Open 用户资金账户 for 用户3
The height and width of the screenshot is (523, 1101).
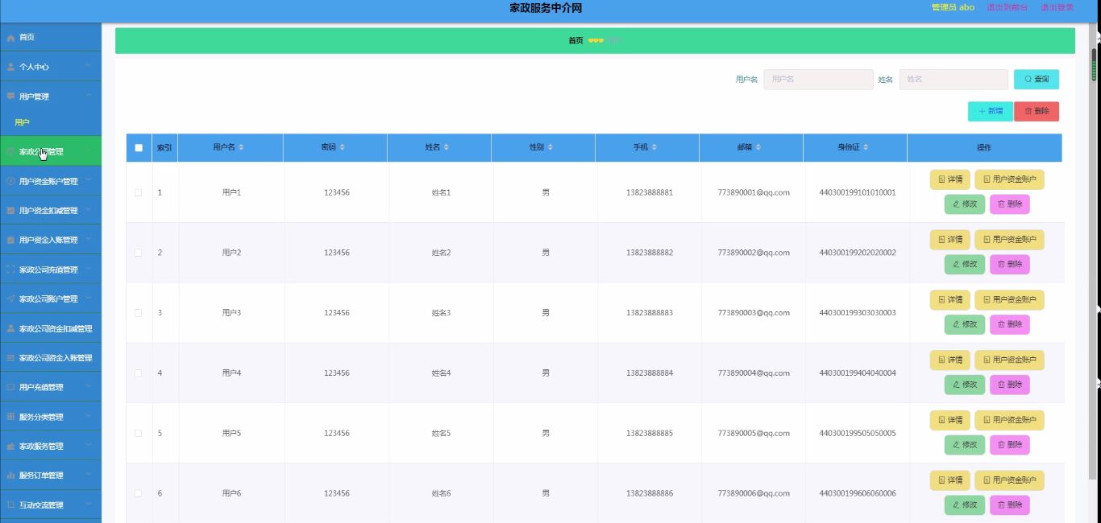pos(1009,300)
